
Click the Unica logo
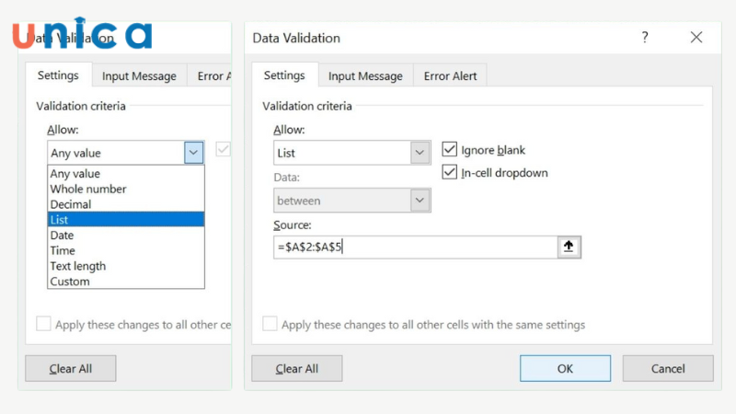(x=82, y=33)
